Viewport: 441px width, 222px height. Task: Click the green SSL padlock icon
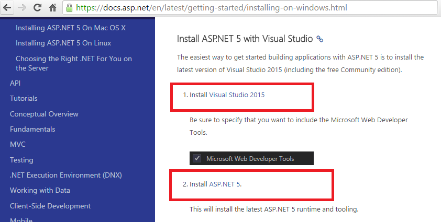(69, 8)
